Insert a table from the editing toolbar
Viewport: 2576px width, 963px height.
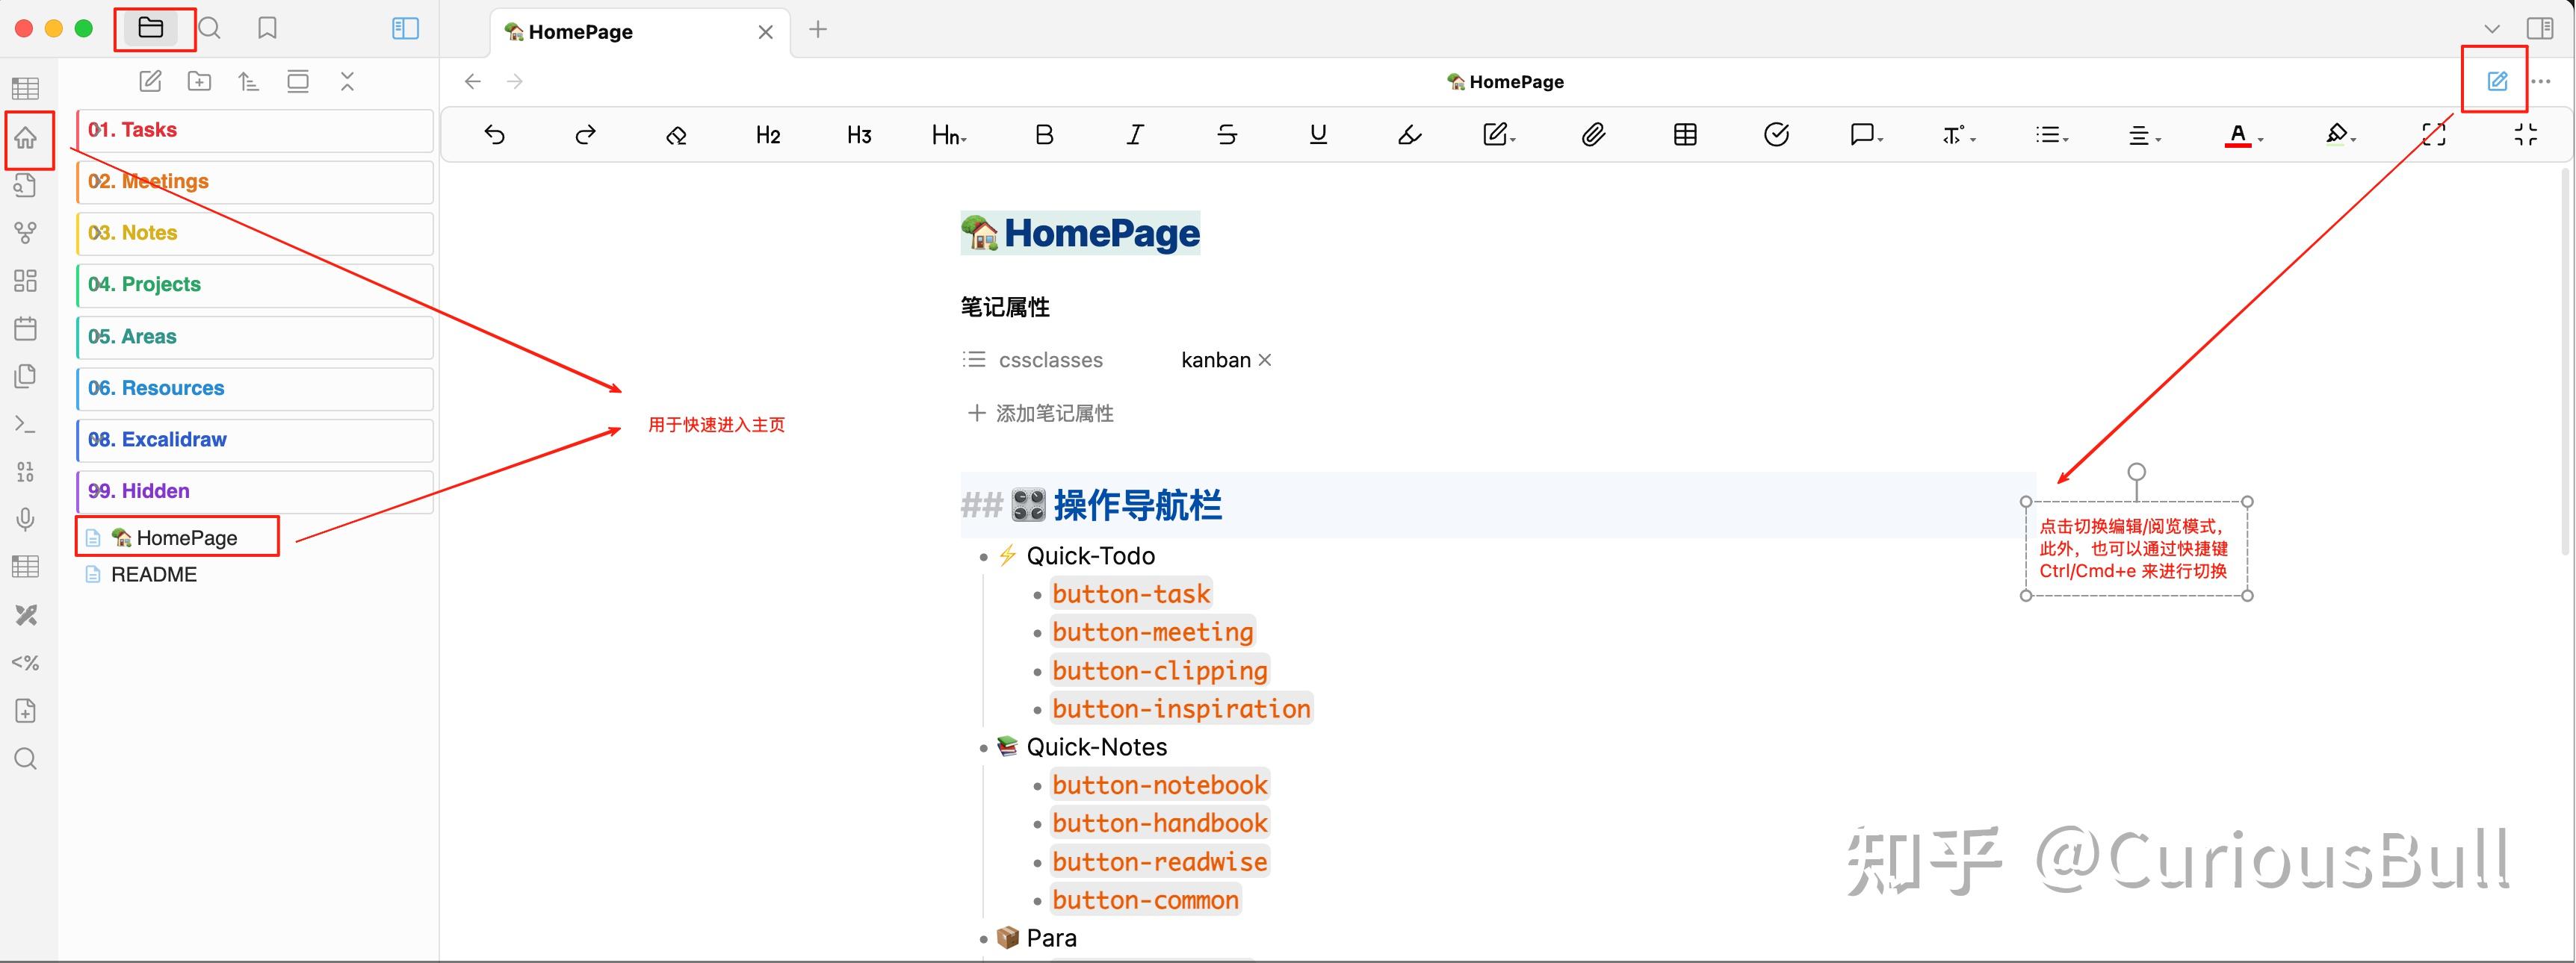tap(1685, 135)
